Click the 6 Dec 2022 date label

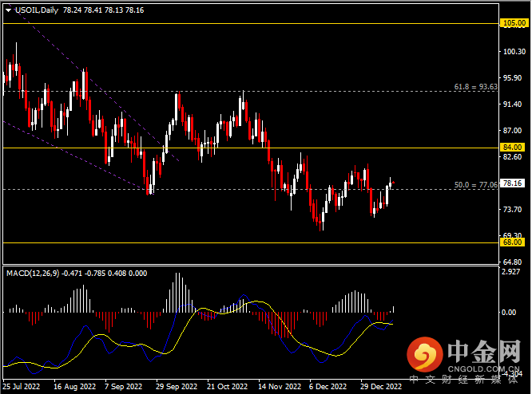[328, 386]
